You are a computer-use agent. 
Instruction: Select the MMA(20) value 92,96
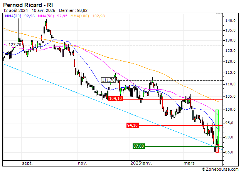click(x=30, y=16)
